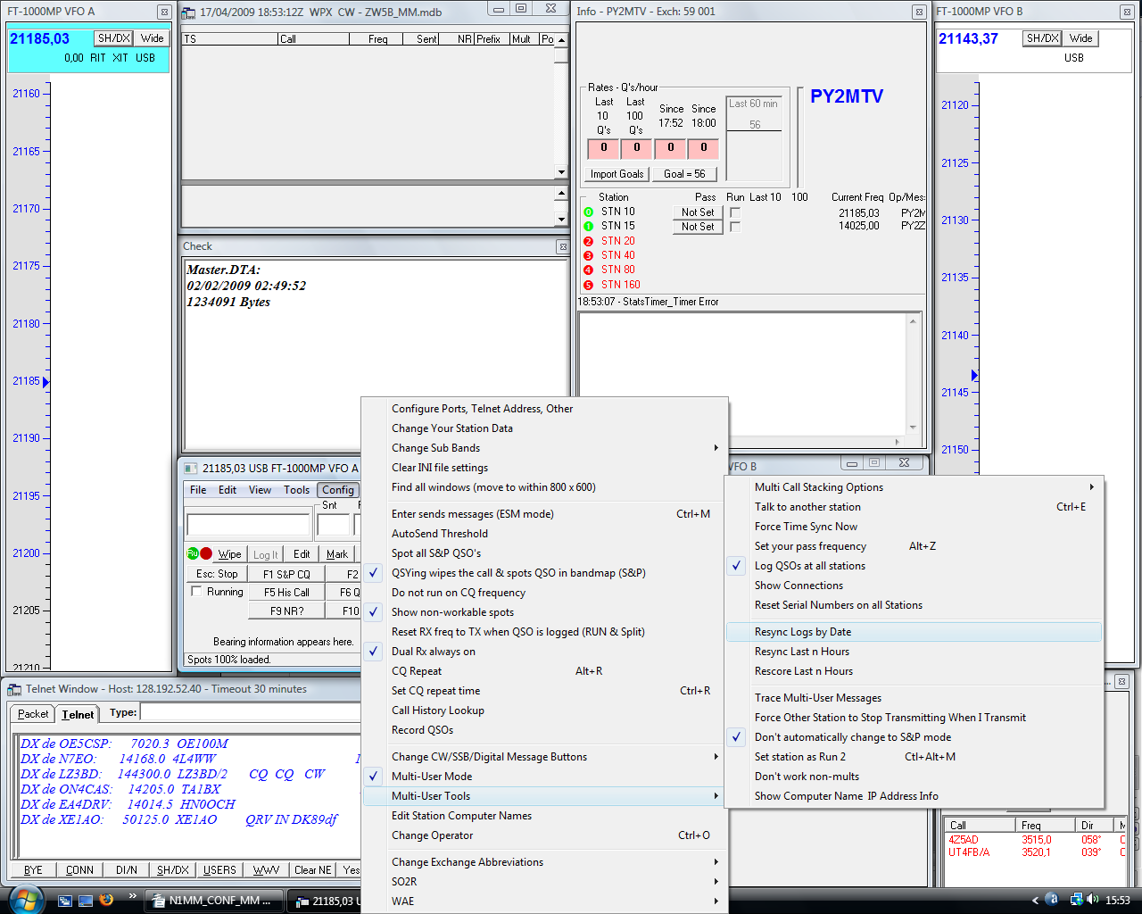Toggle 'Don't automatically change to S&P mode'
This screenshot has height=914, width=1142.
click(x=914, y=737)
